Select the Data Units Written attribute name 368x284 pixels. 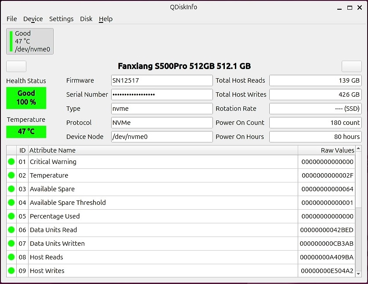pos(57,244)
